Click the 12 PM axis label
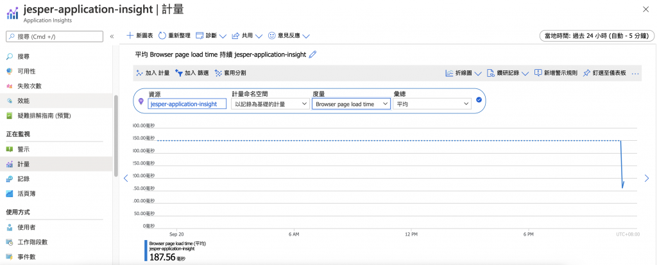 [411, 234]
